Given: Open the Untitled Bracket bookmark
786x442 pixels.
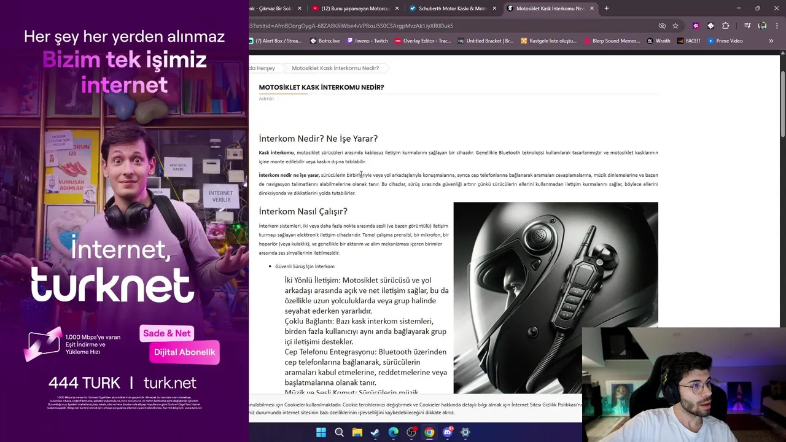Looking at the screenshot, I should 486,41.
